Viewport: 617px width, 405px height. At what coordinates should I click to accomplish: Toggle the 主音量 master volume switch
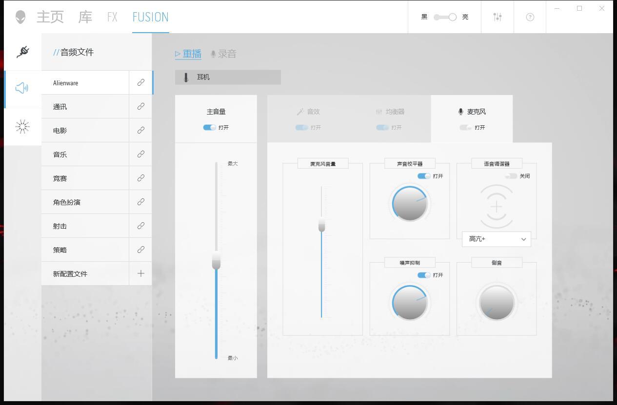(x=210, y=127)
